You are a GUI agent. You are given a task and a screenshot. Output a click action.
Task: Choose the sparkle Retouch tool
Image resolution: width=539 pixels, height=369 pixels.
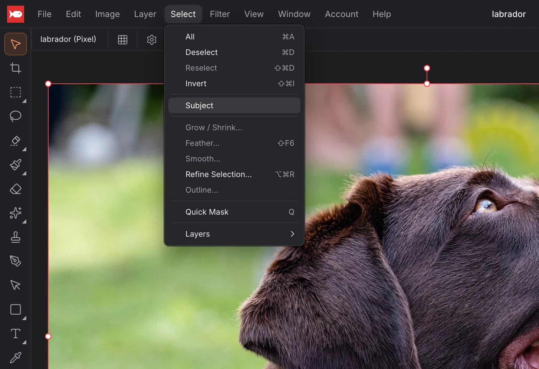pyautogui.click(x=16, y=213)
